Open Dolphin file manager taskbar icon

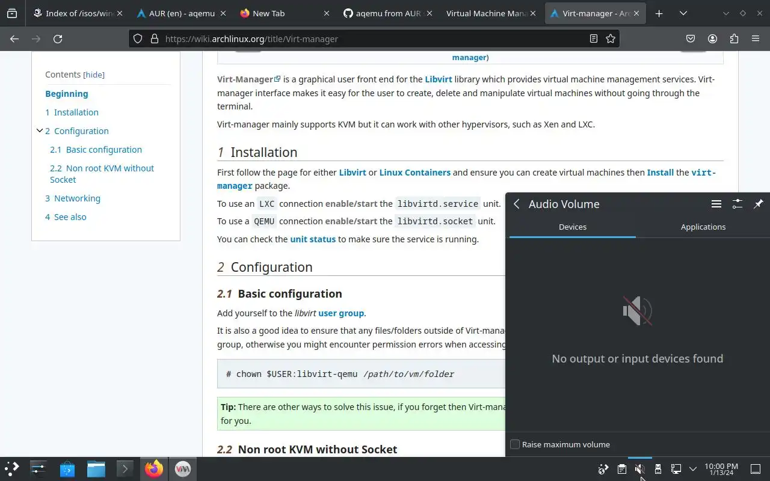click(x=96, y=469)
